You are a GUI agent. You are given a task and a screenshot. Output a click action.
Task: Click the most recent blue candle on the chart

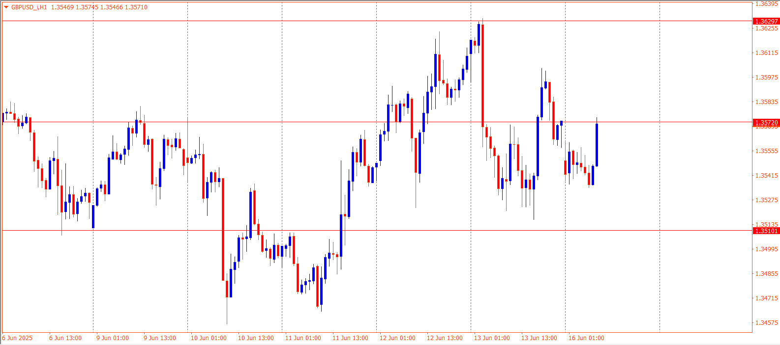597,145
